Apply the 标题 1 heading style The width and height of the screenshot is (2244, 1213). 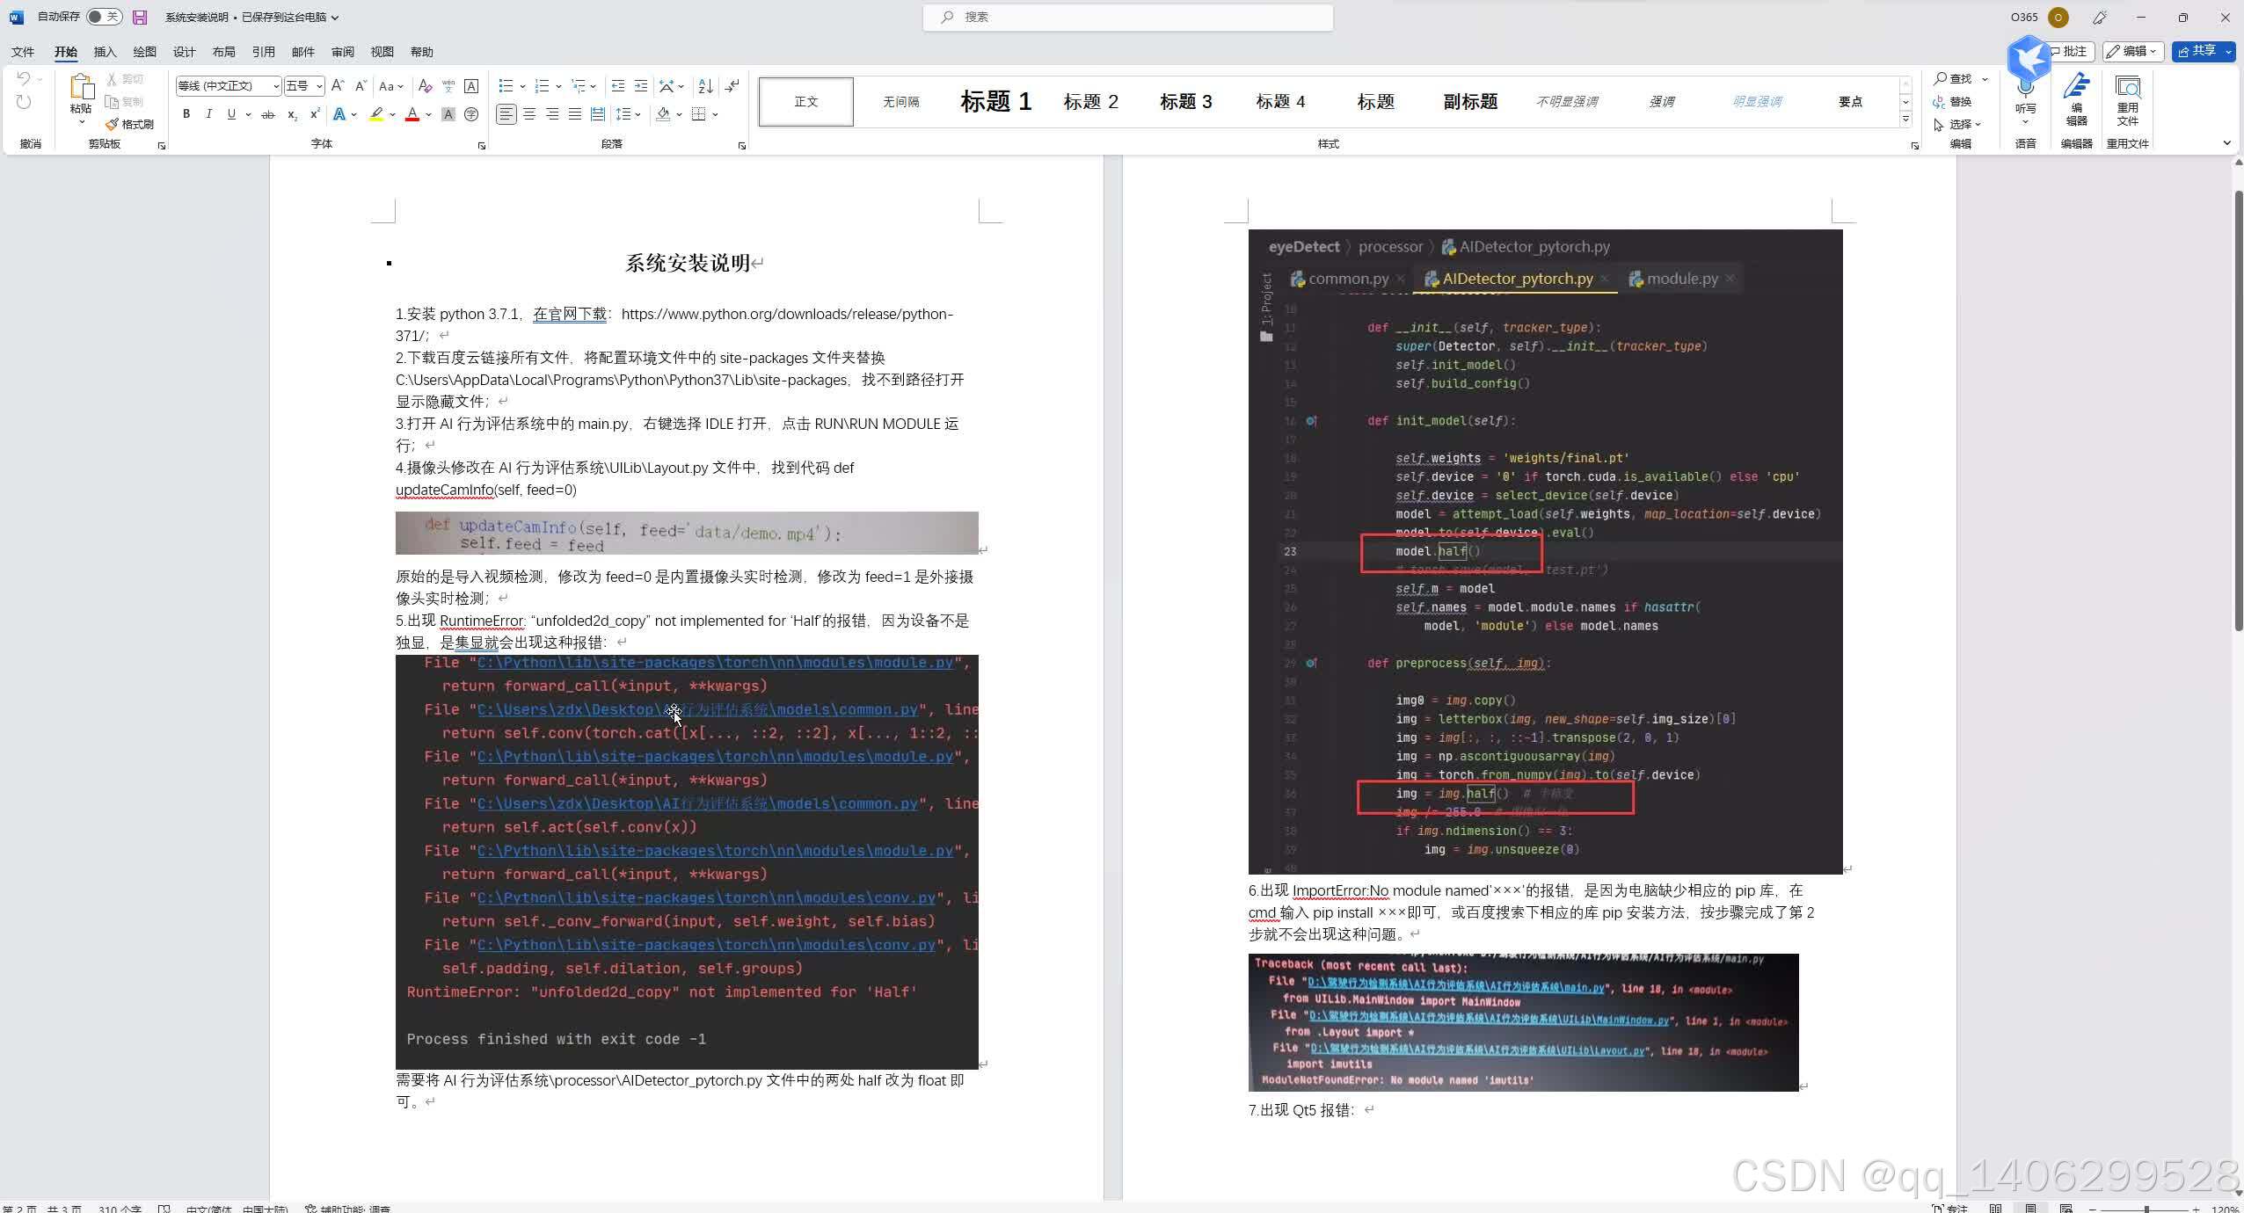click(x=995, y=102)
